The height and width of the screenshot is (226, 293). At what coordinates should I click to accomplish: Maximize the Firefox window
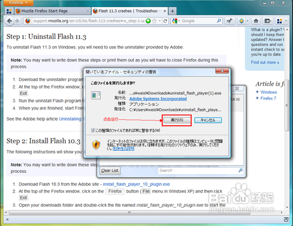(273, 3)
